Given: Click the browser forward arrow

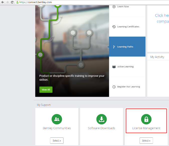Looking at the screenshot, I should pyautogui.click(x=7, y=2).
